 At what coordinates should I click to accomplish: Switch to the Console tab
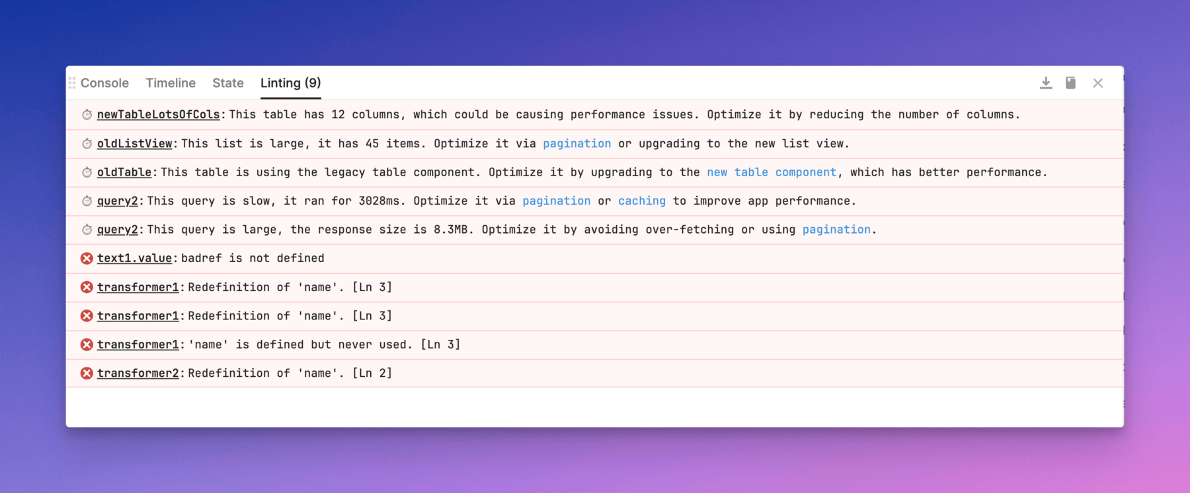104,82
